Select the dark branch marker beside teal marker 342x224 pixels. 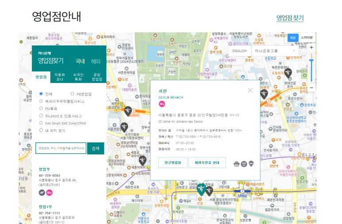(209, 190)
